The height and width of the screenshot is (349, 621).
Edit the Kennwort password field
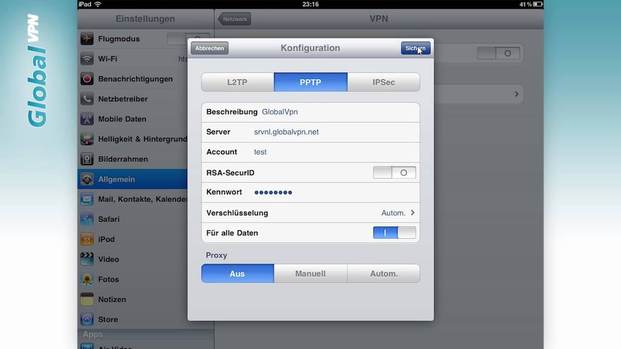pyautogui.click(x=310, y=192)
